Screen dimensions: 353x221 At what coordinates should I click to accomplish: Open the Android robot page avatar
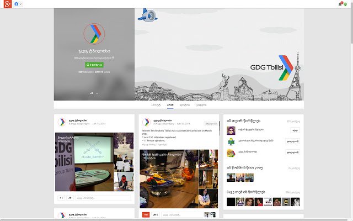click(x=231, y=141)
